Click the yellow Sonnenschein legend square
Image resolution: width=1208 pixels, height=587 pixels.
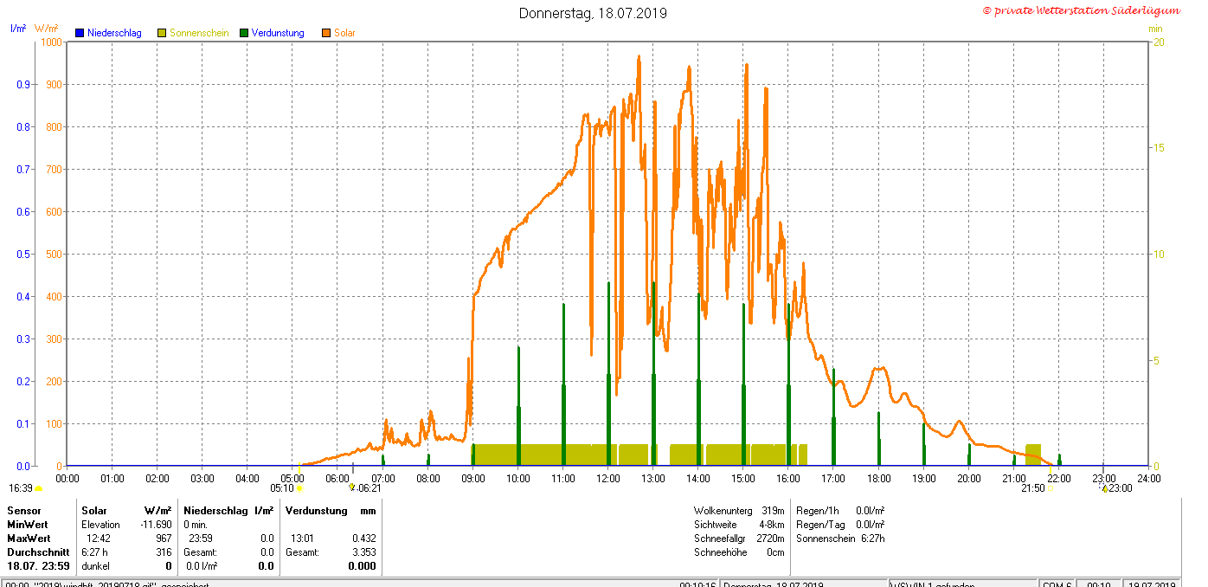pos(162,33)
